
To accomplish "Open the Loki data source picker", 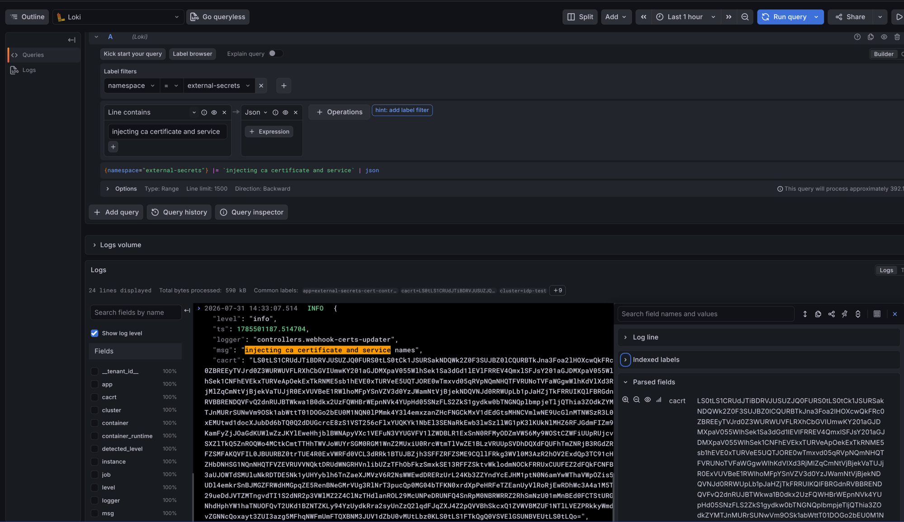I will point(118,17).
